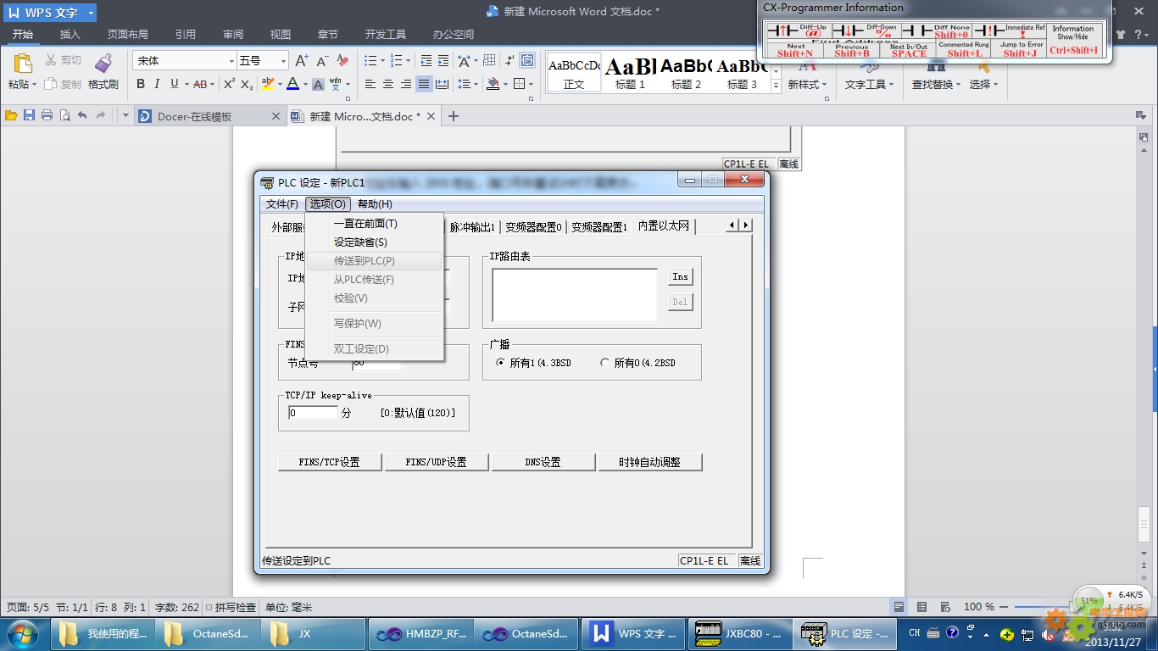Open 查找替换 dropdown
Image resolution: width=1158 pixels, height=651 pixels.
936,85
